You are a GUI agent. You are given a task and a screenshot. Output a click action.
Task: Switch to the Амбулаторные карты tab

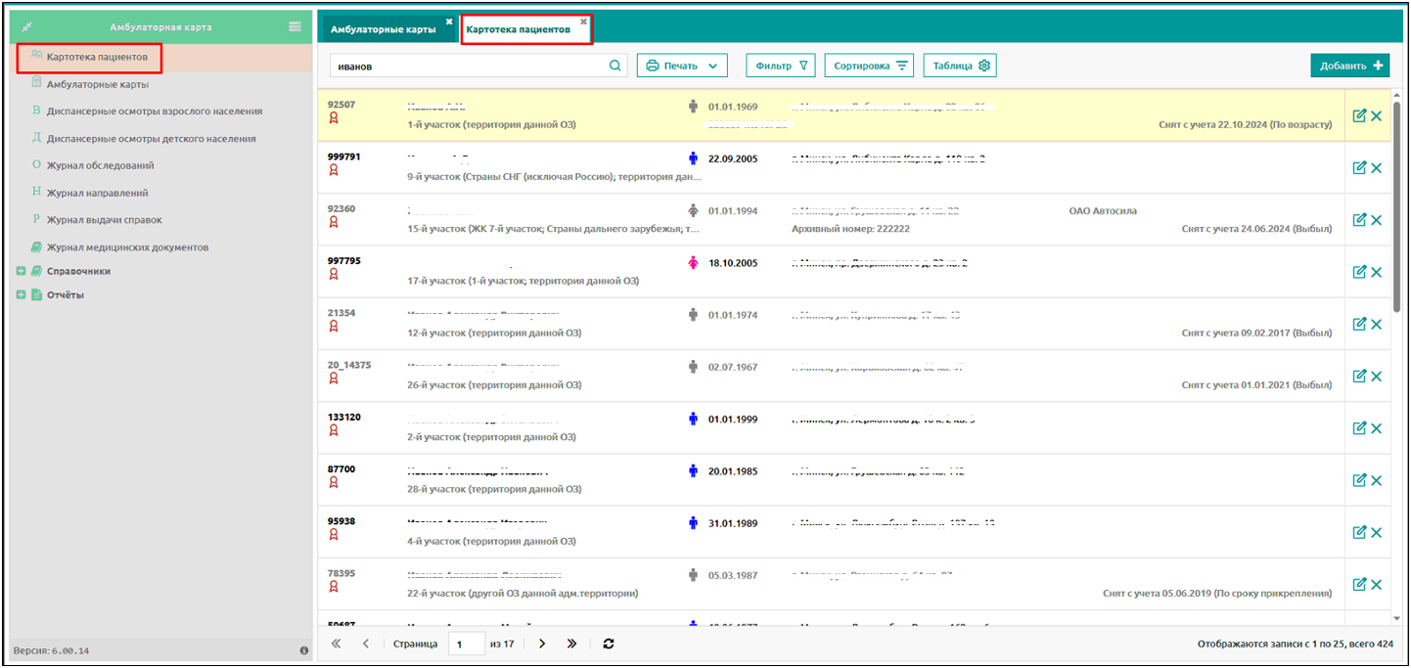[383, 29]
